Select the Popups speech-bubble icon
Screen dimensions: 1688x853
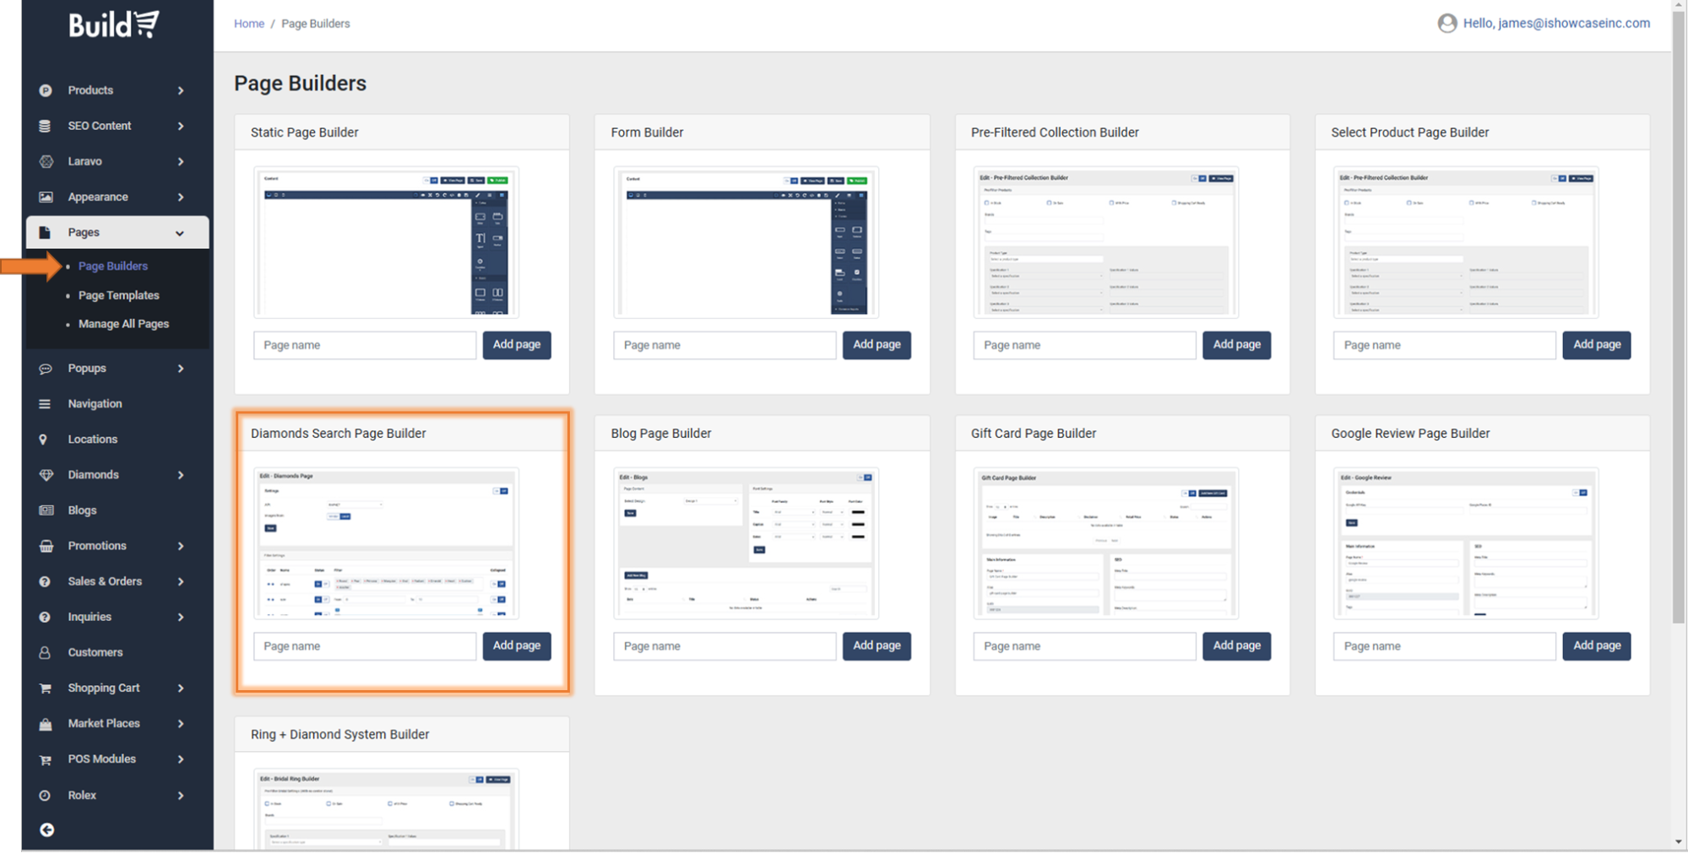point(45,368)
